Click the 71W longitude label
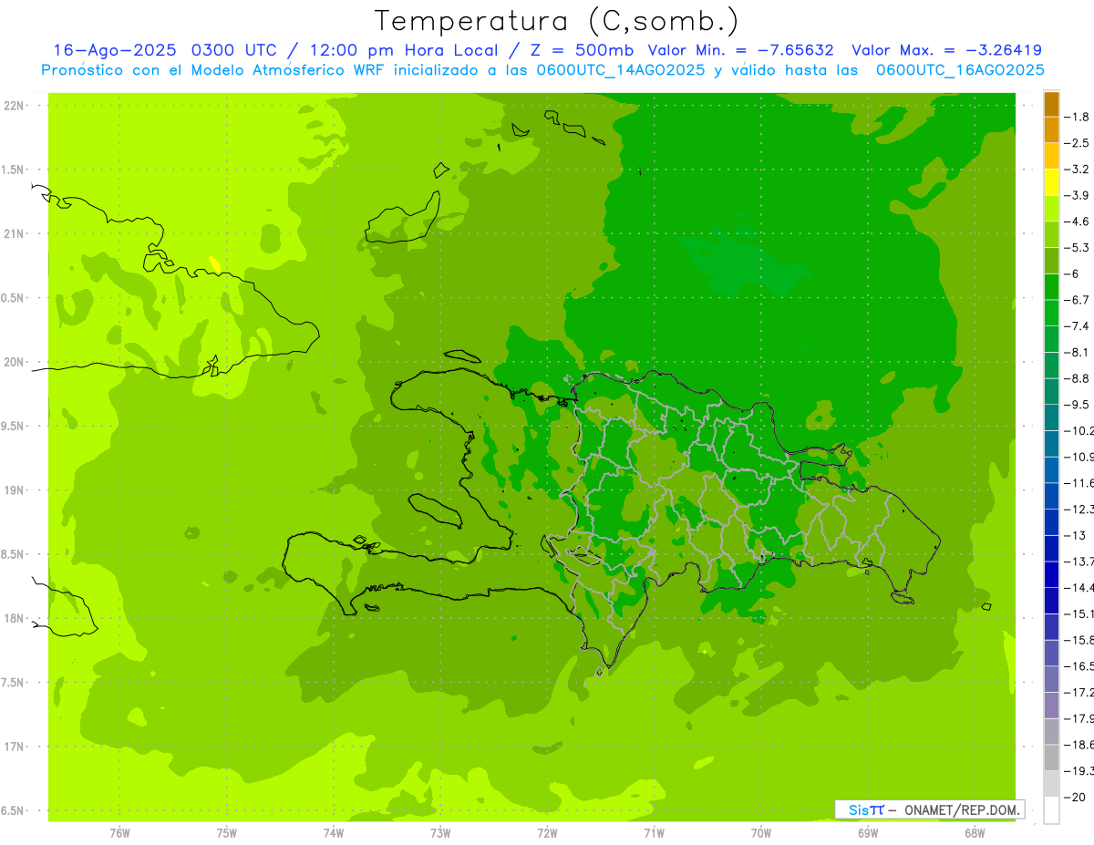This screenshot has width=1094, height=845. point(654,832)
